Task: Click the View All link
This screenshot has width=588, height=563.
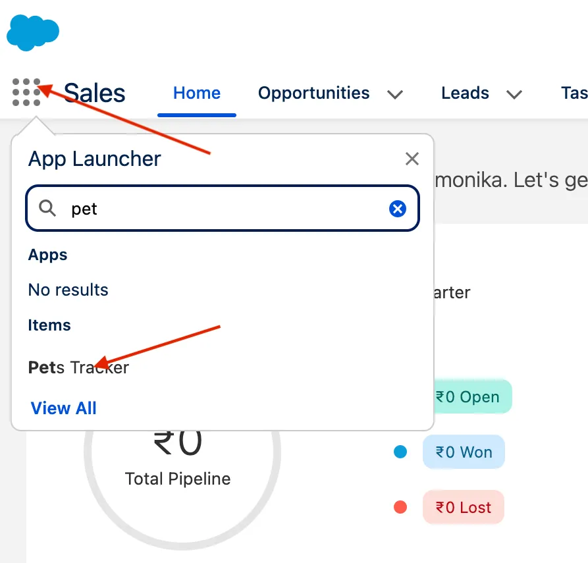Action: (x=64, y=408)
